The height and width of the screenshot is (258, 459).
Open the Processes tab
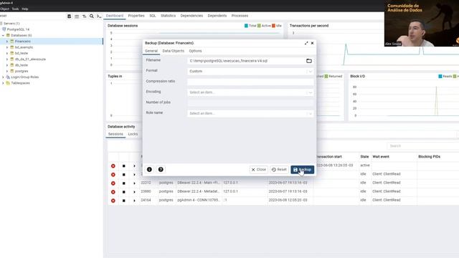[240, 16]
